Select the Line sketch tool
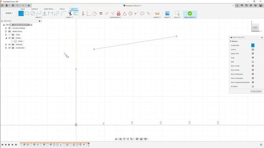Image resolution: width=264 pixels, height=148 pixels. [21, 14]
